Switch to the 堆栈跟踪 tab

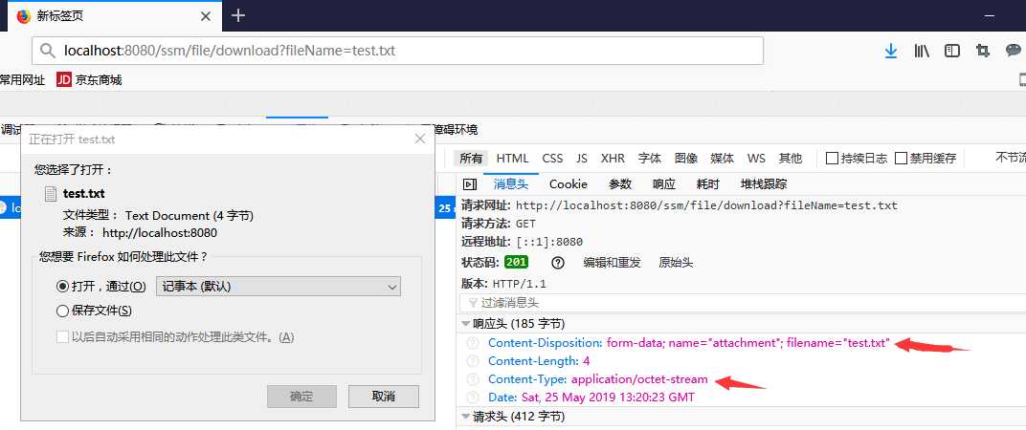[764, 184]
